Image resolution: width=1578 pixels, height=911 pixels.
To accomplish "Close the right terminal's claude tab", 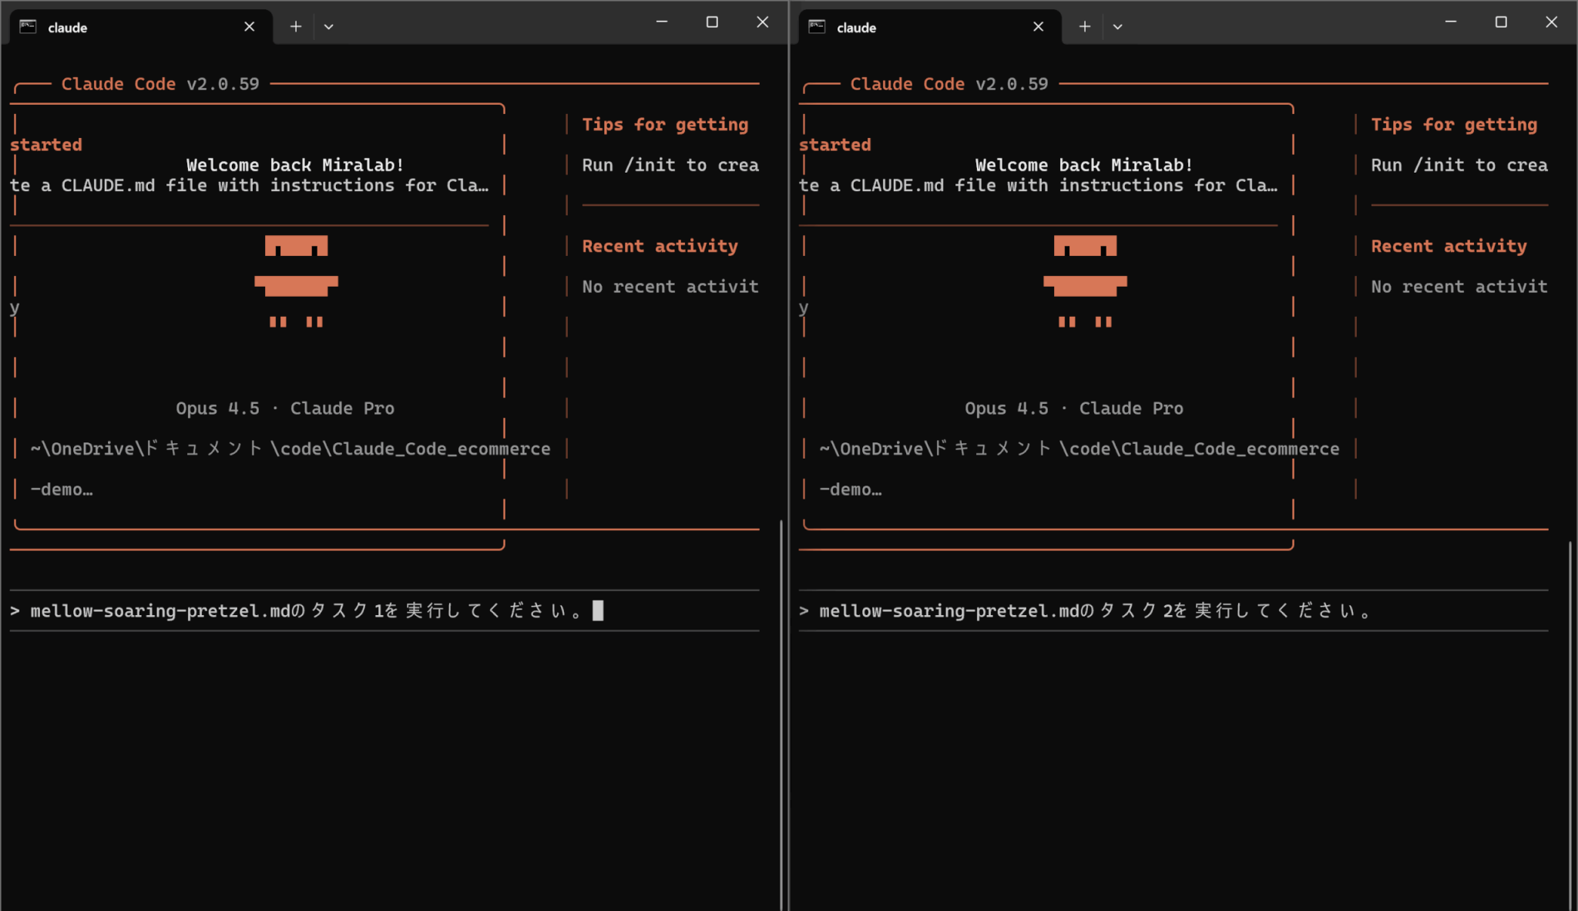I will coord(1038,26).
